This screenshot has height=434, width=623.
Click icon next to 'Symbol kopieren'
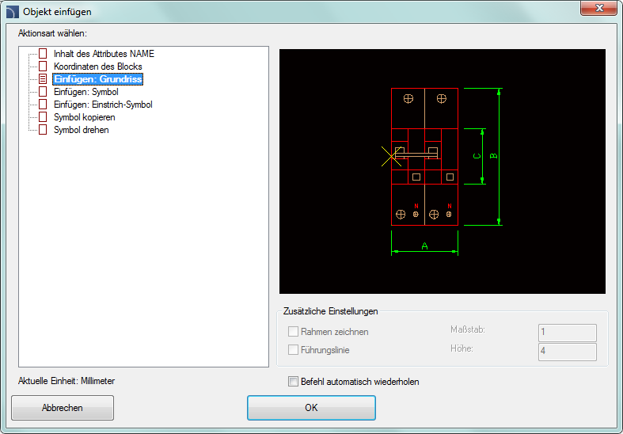(x=43, y=117)
